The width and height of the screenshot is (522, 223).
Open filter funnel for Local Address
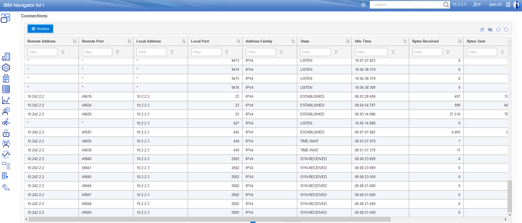[x=172, y=52]
